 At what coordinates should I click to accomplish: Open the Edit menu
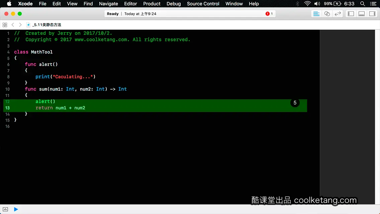[57, 4]
